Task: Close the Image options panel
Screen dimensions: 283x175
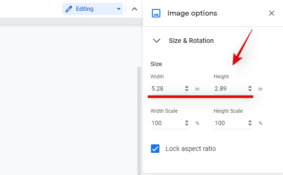Action: click(x=272, y=13)
